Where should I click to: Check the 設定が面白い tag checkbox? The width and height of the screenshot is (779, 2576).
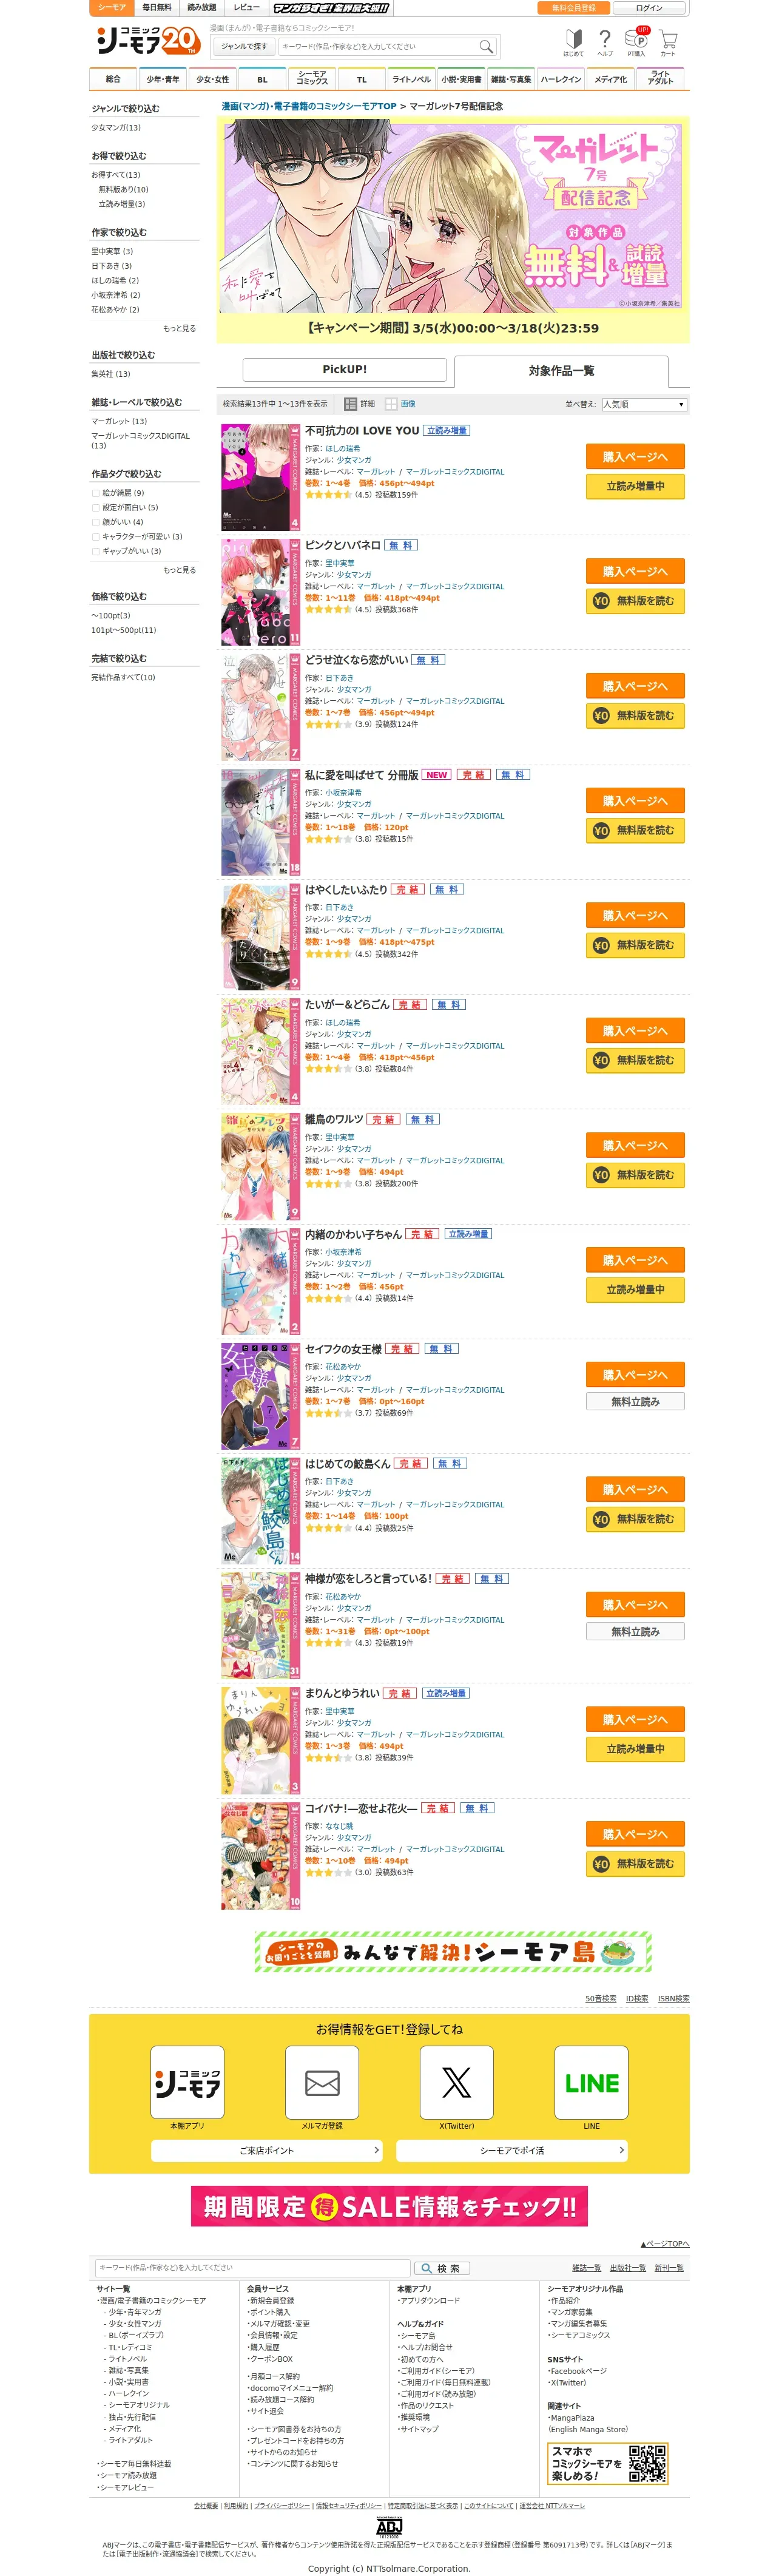pos(96,507)
